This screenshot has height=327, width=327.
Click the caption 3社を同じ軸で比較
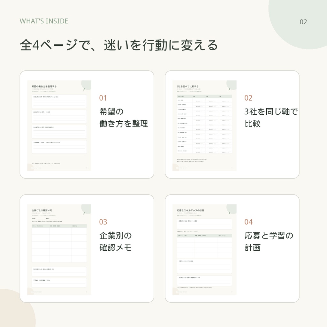point(271,118)
